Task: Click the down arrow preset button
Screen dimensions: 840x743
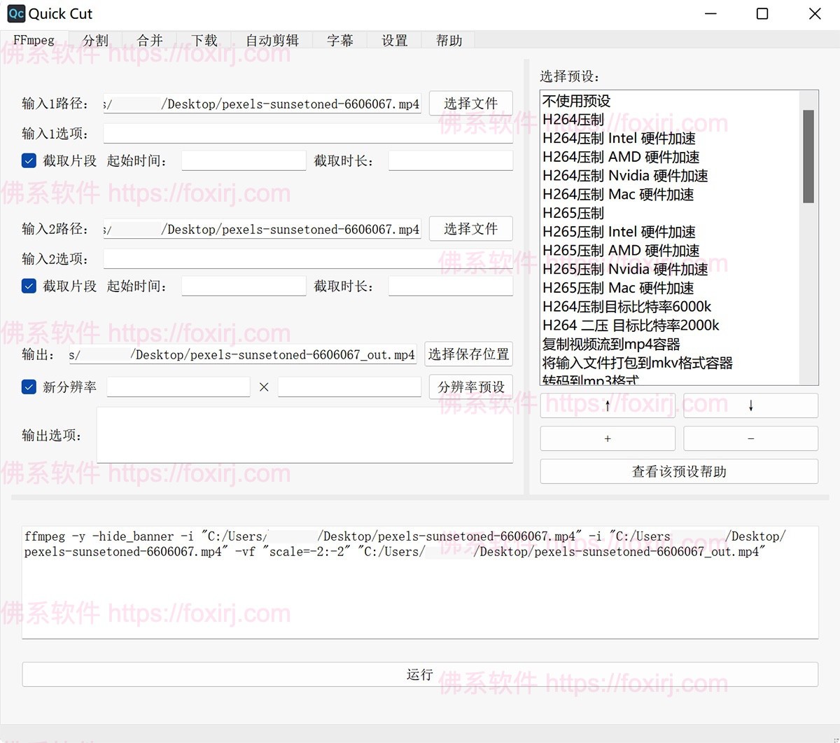Action: pos(750,405)
